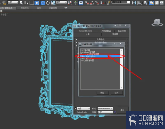Toggle the Window/Crossing selection mode

tap(37, 3)
